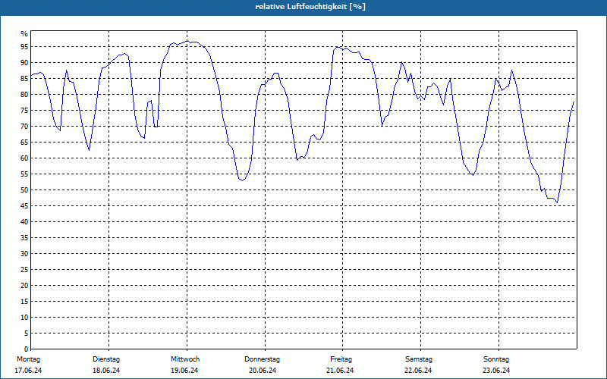Select the y-axis label '15'
Viewport: 607px width, 379px height.
pos(24,301)
